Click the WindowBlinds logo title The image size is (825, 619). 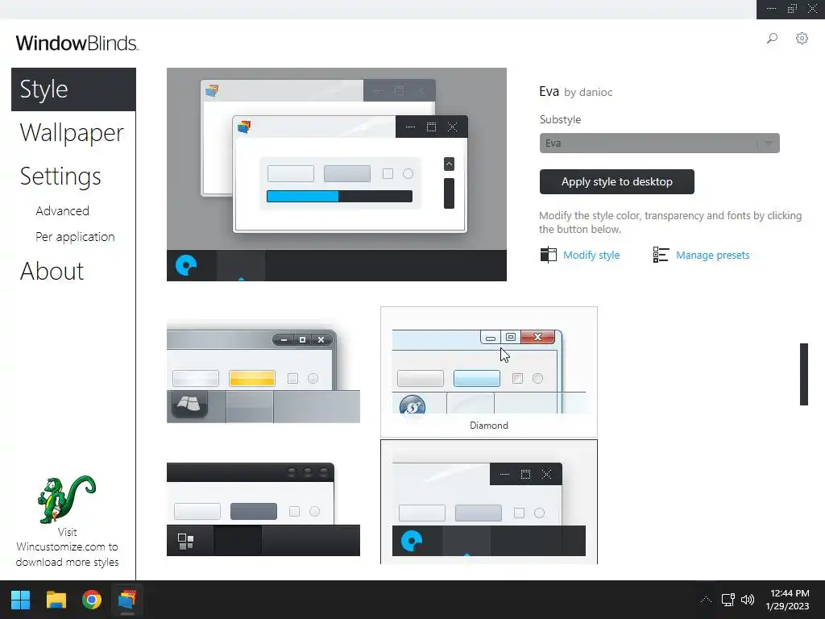(x=77, y=44)
